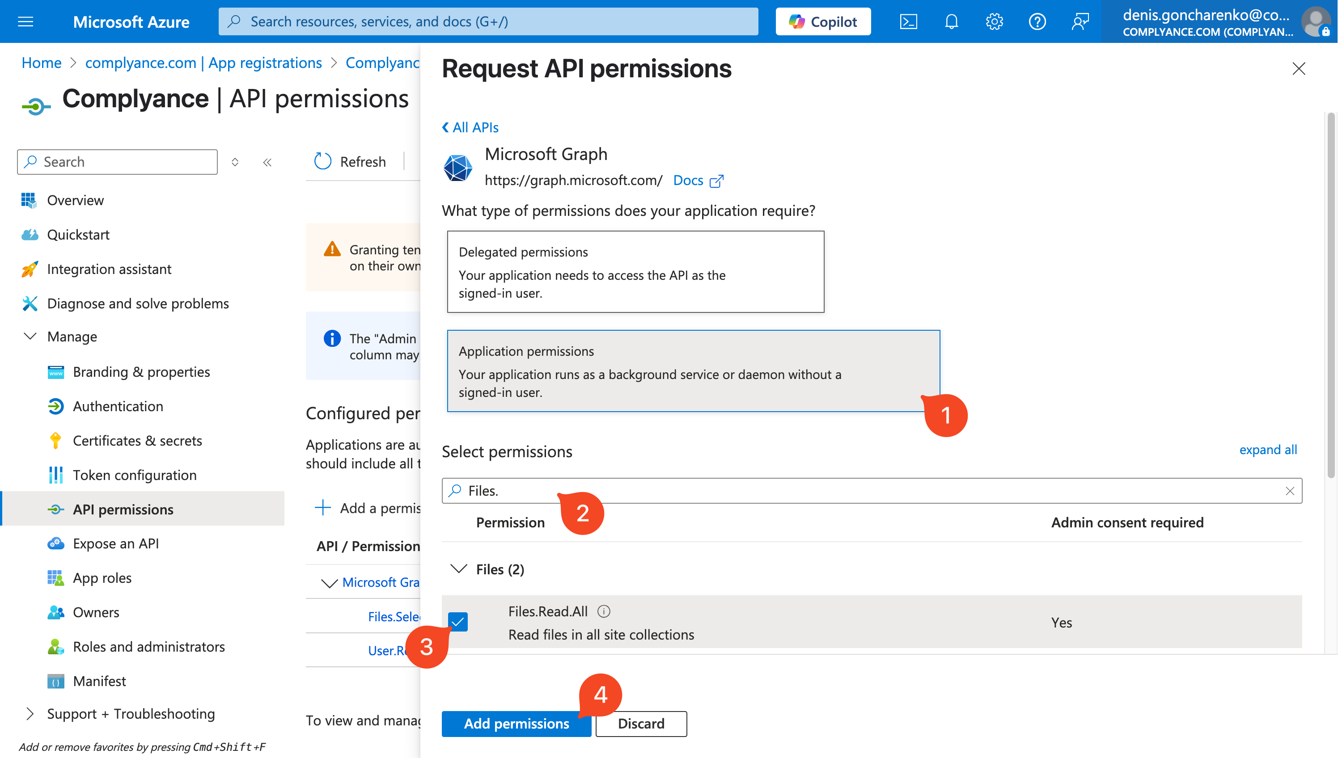This screenshot has width=1338, height=758.
Task: Click the panel vertical scrollbar
Action: [x=1330, y=295]
